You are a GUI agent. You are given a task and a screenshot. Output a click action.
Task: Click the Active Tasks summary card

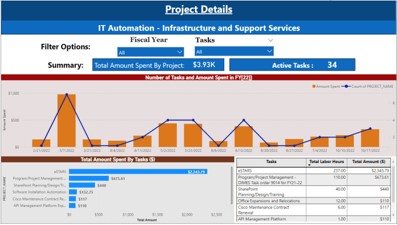click(x=292, y=65)
